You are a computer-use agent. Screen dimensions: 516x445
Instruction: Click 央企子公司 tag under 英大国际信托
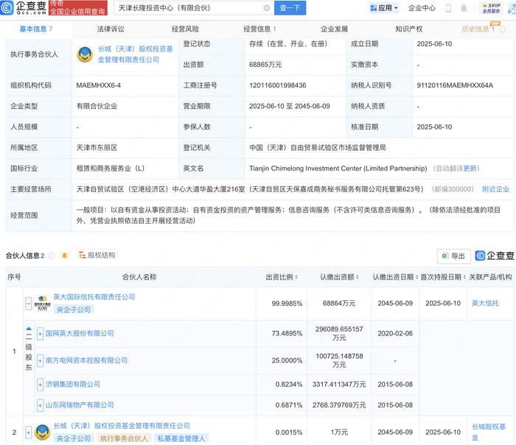coord(74,310)
